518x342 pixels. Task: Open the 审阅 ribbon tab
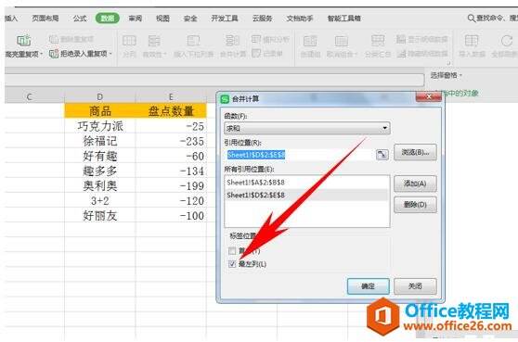point(136,19)
